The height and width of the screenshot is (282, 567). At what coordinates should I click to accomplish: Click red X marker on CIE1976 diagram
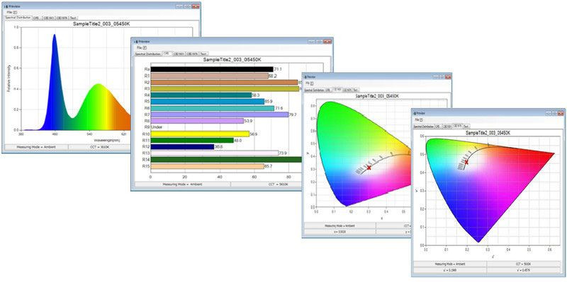coord(466,163)
